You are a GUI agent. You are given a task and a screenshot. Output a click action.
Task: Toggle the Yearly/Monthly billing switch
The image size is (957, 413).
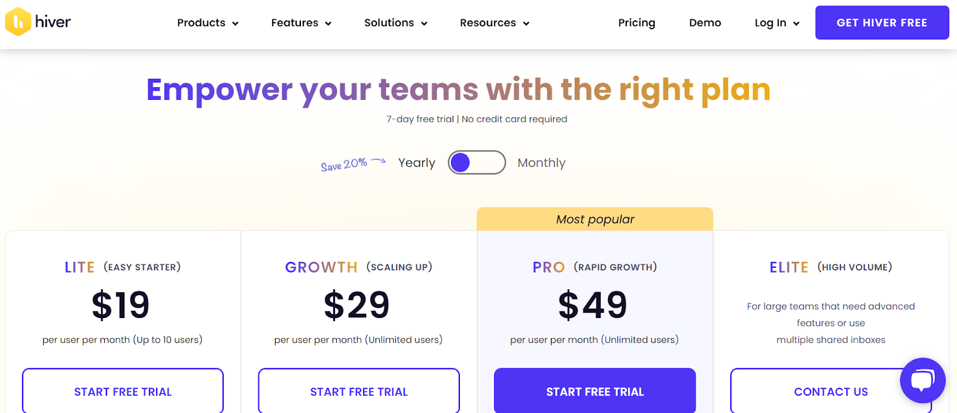(x=477, y=163)
